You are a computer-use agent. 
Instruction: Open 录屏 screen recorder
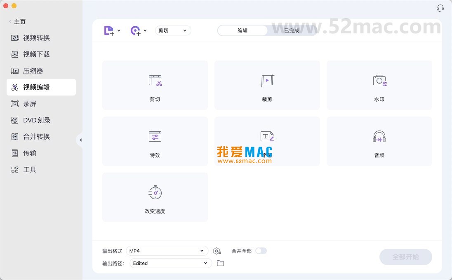click(41, 104)
